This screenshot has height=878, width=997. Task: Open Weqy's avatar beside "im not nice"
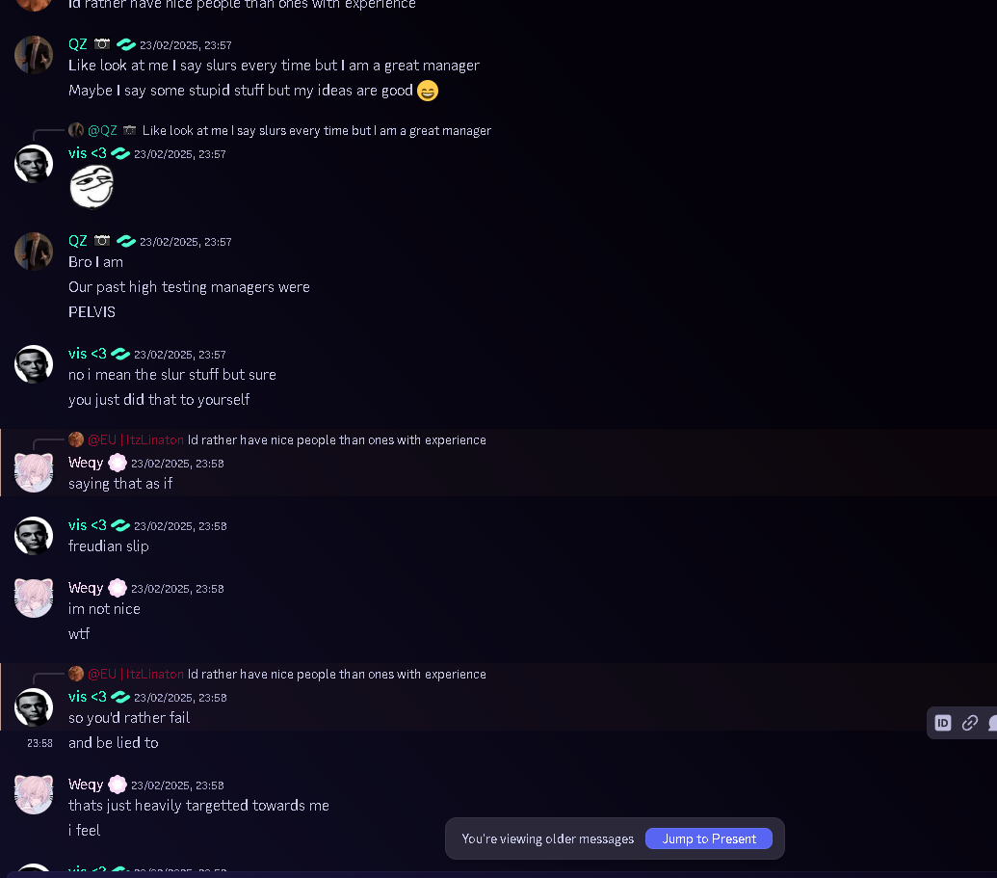(34, 599)
